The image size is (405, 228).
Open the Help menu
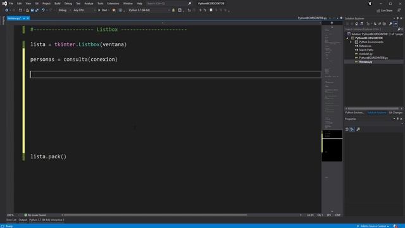pyautogui.click(x=139, y=4)
